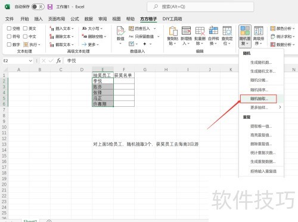Expand the 删除空格 dropdown arrow

[x=105, y=36]
